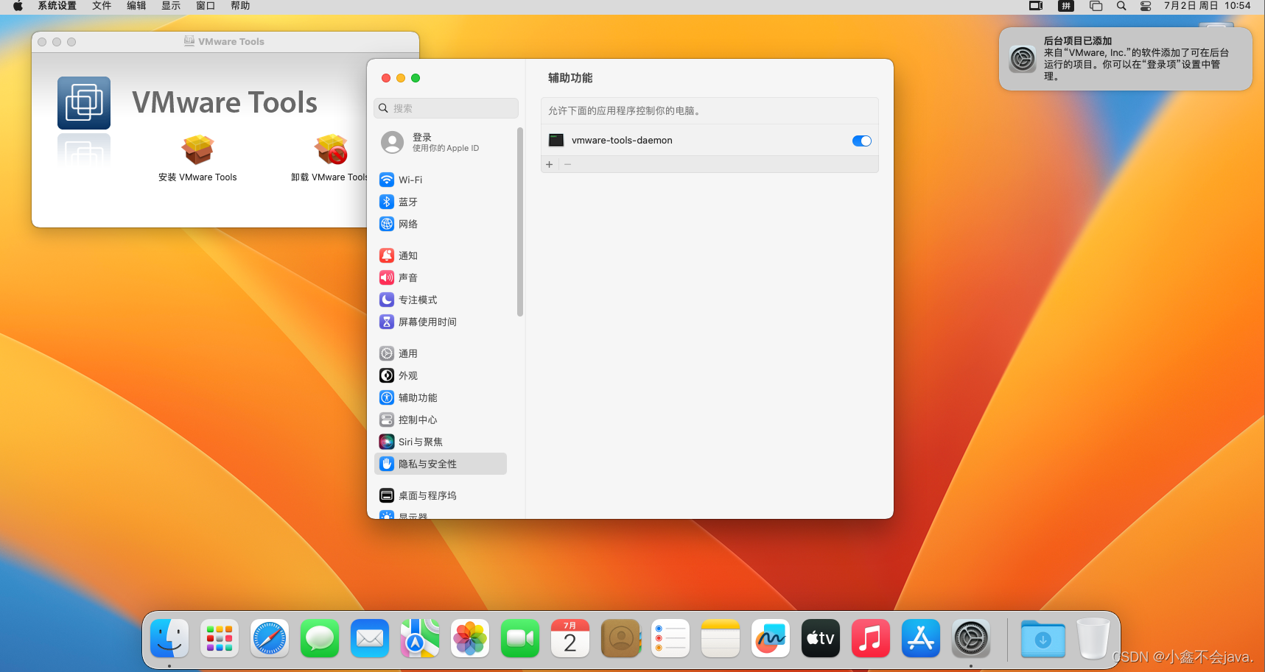Open Launchpad from the Dock
Image resolution: width=1265 pixels, height=672 pixels.
(x=220, y=638)
